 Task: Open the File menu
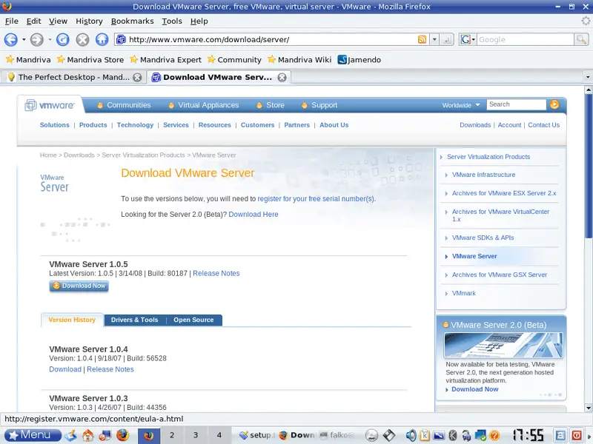pos(12,21)
